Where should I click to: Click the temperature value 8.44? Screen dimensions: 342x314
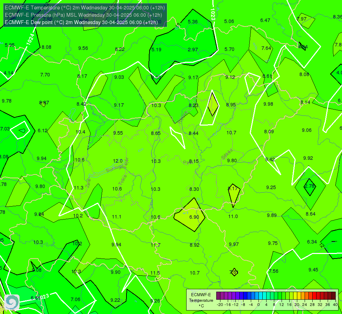click(x=194, y=133)
